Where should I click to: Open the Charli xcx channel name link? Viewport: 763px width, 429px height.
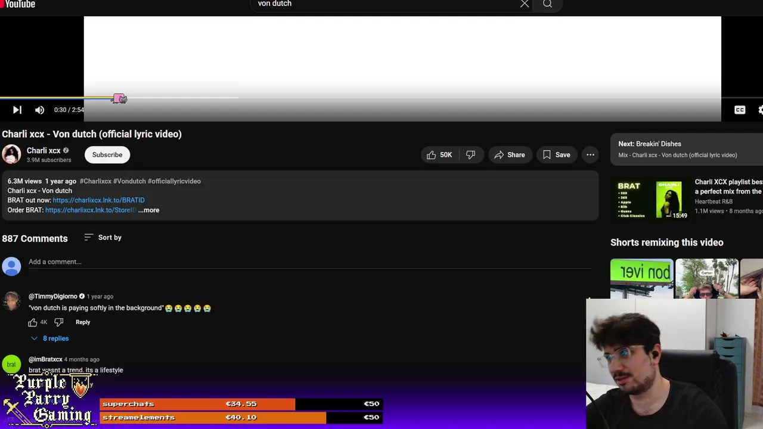(x=44, y=151)
